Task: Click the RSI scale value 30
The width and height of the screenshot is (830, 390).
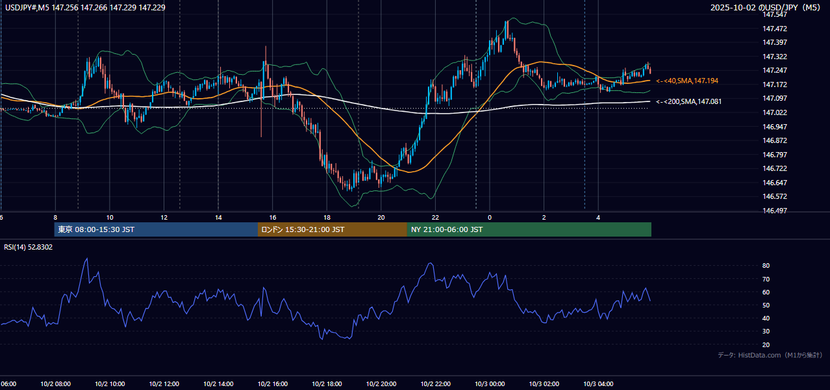Action: point(766,331)
